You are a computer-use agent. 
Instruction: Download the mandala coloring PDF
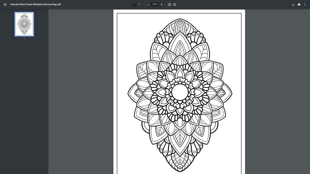(x=293, y=4)
